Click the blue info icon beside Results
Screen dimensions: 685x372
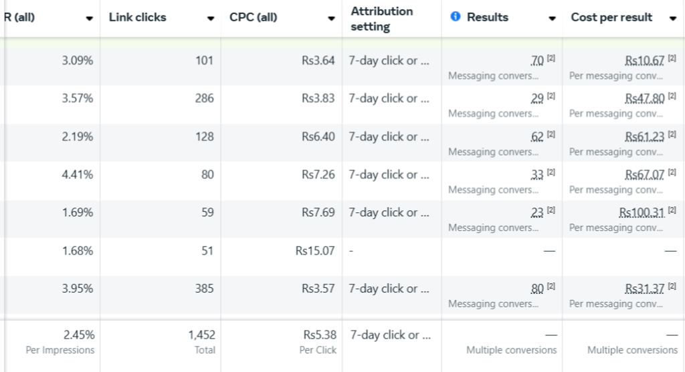point(455,17)
